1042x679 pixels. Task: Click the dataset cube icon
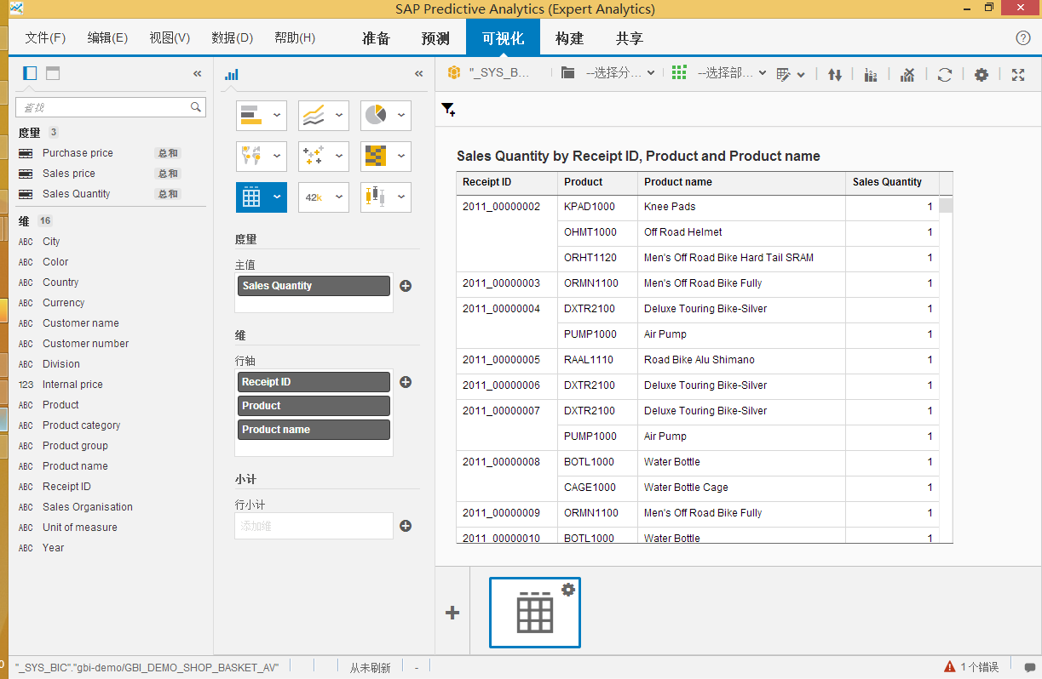pos(454,73)
